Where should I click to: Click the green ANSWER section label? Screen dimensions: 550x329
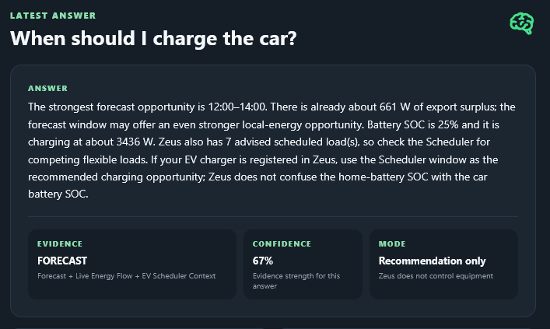pyautogui.click(x=47, y=89)
